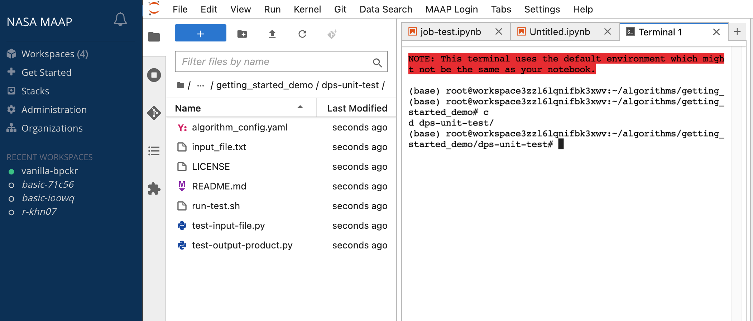Click the Git clone toolbar icon
753x321 pixels.
pos(332,34)
